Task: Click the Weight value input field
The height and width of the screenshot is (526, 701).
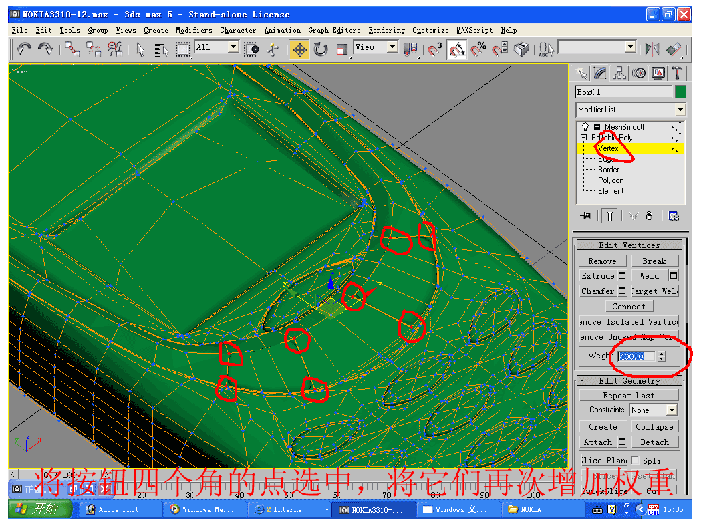Action: click(x=636, y=356)
